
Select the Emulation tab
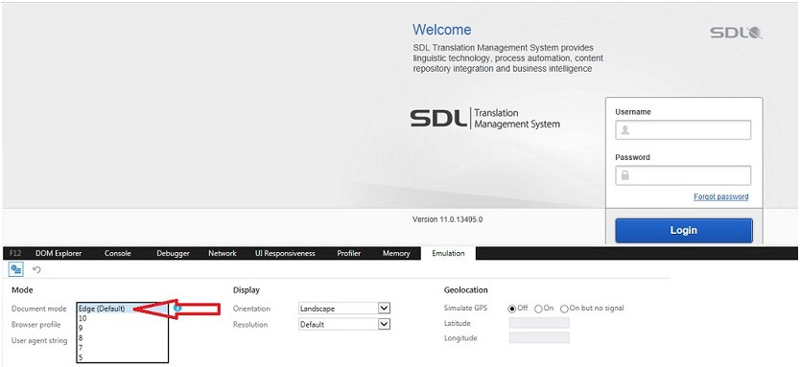click(x=449, y=253)
